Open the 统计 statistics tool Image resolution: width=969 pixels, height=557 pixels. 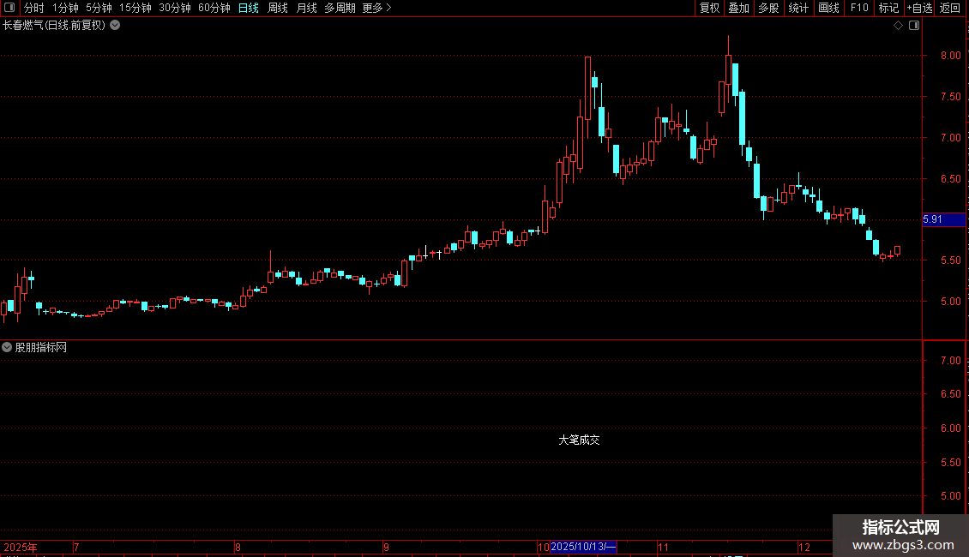(x=798, y=8)
